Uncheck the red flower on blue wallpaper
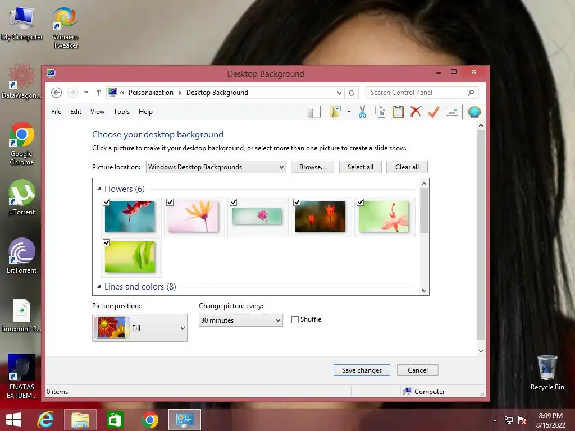Screen dimensions: 575x431 (x=106, y=202)
